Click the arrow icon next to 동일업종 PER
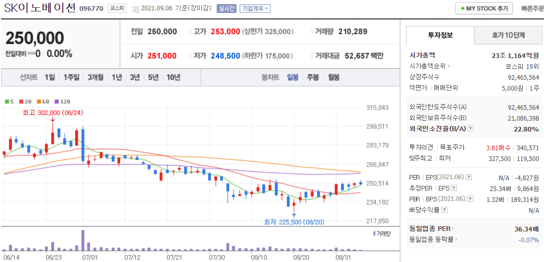 (453, 229)
